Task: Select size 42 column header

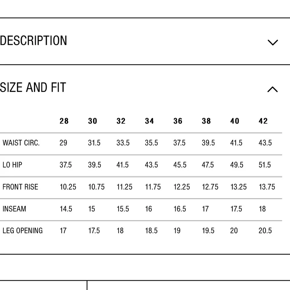Action: pyautogui.click(x=263, y=121)
